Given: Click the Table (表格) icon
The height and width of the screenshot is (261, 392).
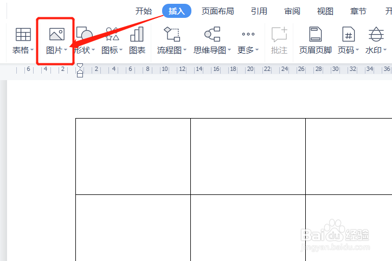Looking at the screenshot, I should (x=23, y=34).
